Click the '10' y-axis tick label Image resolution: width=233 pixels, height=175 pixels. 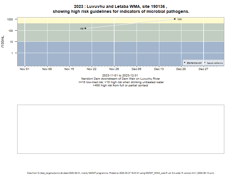[11, 42]
